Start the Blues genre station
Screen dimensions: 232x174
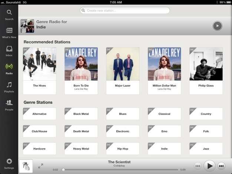click(x=123, y=114)
